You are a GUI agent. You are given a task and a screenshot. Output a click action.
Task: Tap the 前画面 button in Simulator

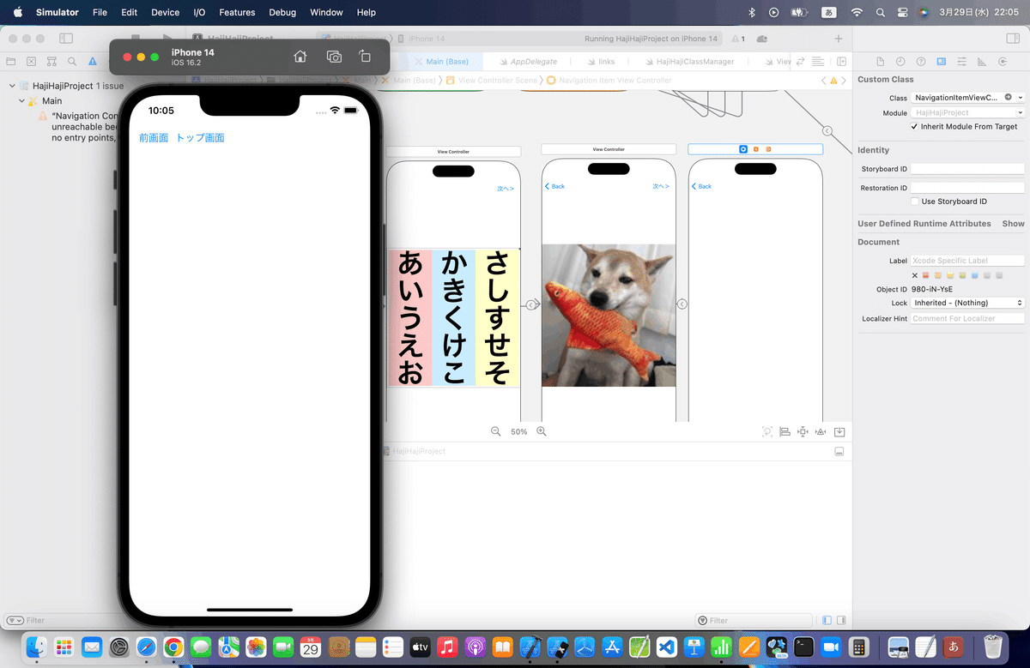click(154, 138)
